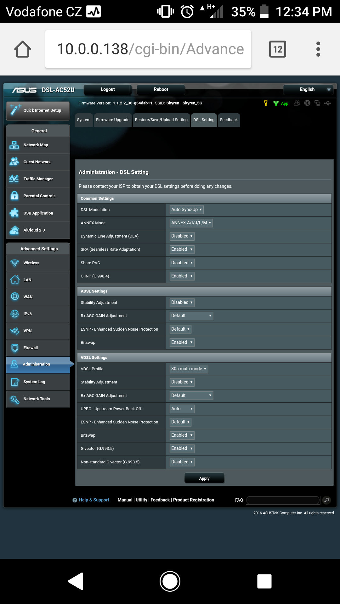Switch to Restore/Save/Upload Setting tab
Viewport: 340px width, 604px height.
(161, 120)
